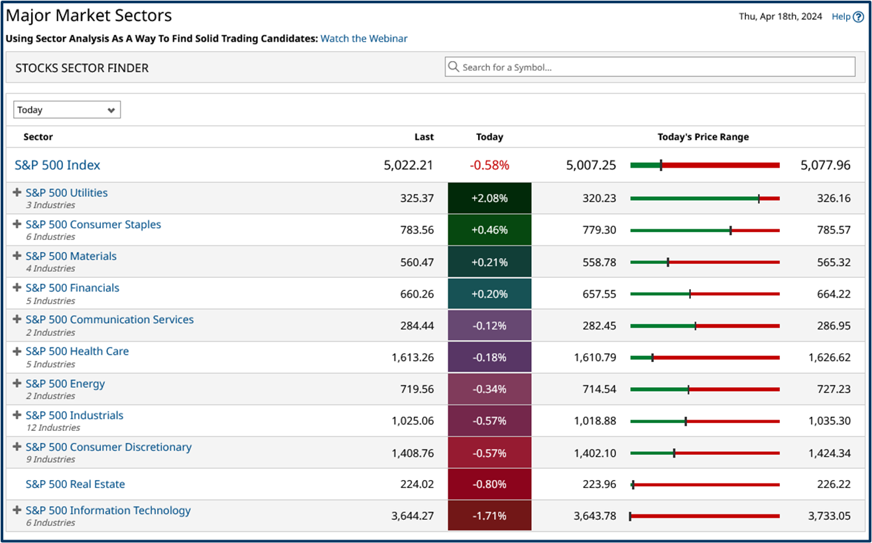872x543 pixels.
Task: Click the plus icon next to Communication Services
Action: (x=17, y=320)
